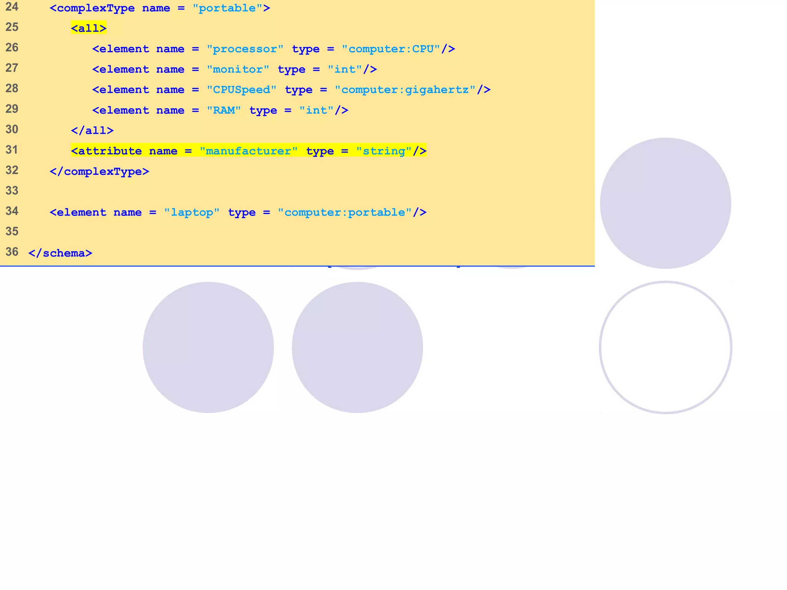Viewport: 787px width, 590px height.
Task: Click the closing </schema> tag
Action: 60,254
